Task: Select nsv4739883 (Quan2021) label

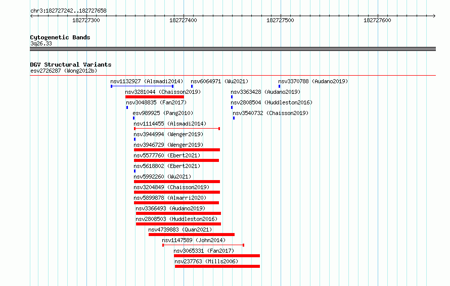Action: 180,230
